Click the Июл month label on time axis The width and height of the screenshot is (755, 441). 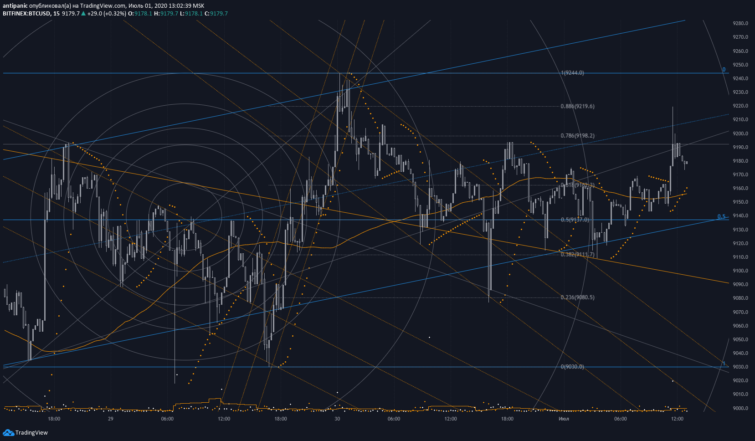point(564,419)
